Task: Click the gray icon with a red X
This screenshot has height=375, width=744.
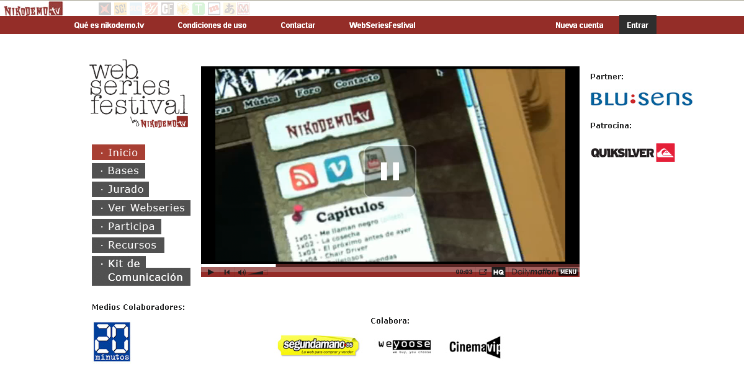Action: pos(105,9)
